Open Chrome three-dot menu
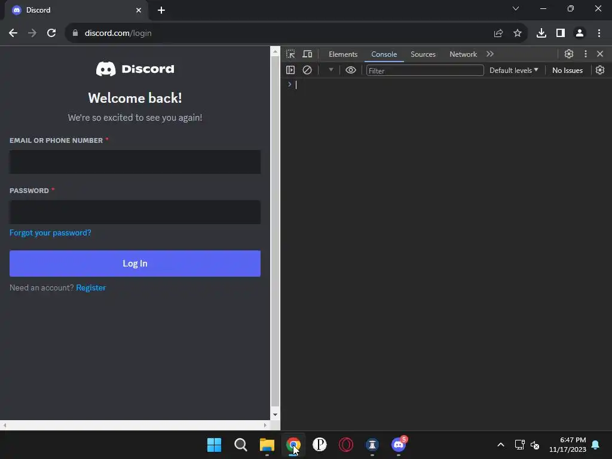This screenshot has height=459, width=612. [599, 33]
